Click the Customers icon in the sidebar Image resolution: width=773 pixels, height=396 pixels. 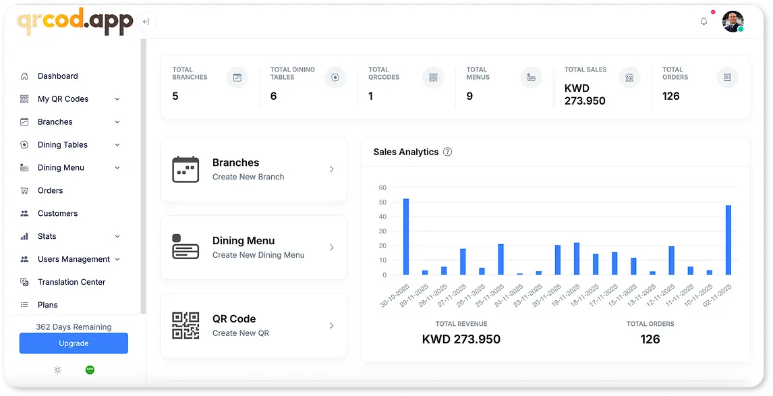(24, 213)
